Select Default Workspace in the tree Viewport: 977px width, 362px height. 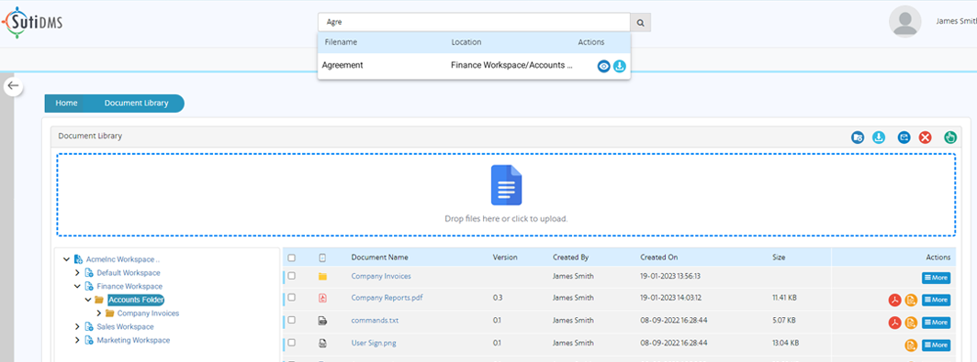[129, 273]
